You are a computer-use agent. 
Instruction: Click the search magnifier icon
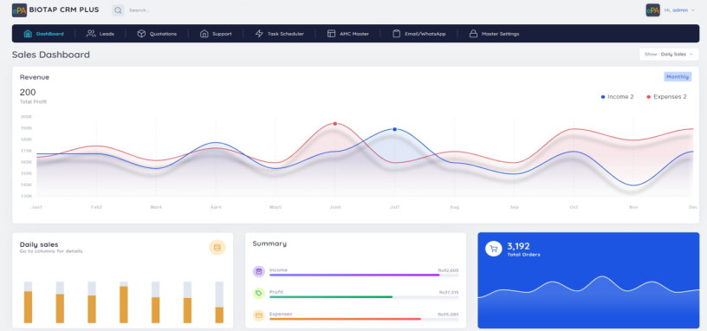pyautogui.click(x=118, y=10)
